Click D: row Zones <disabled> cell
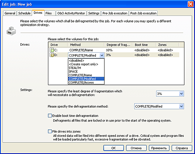This screenshot has width=195, height=154. 165,55
